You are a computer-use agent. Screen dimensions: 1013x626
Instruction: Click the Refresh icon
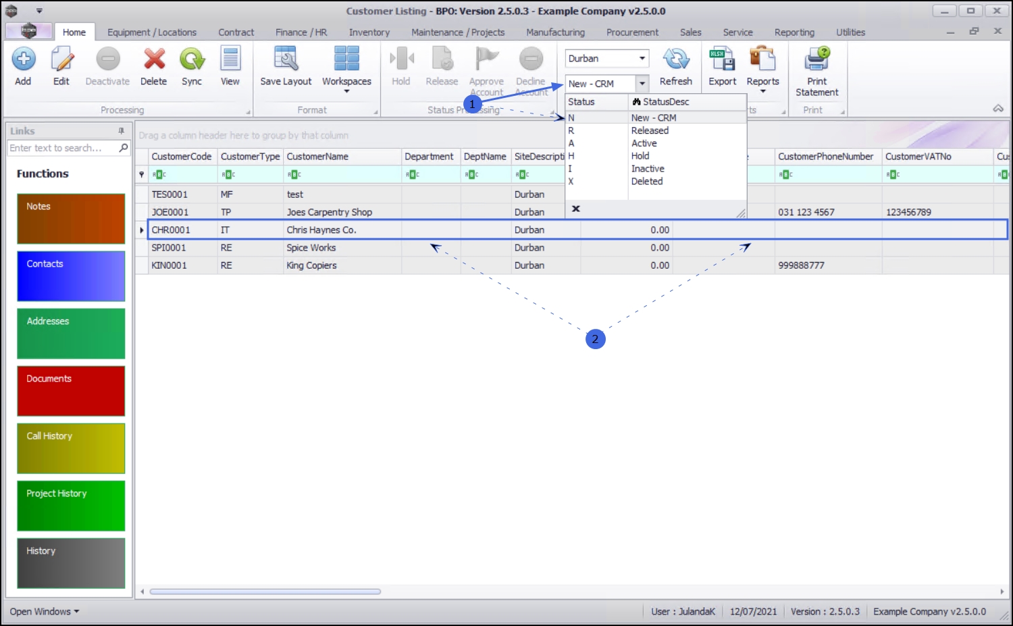point(676,59)
